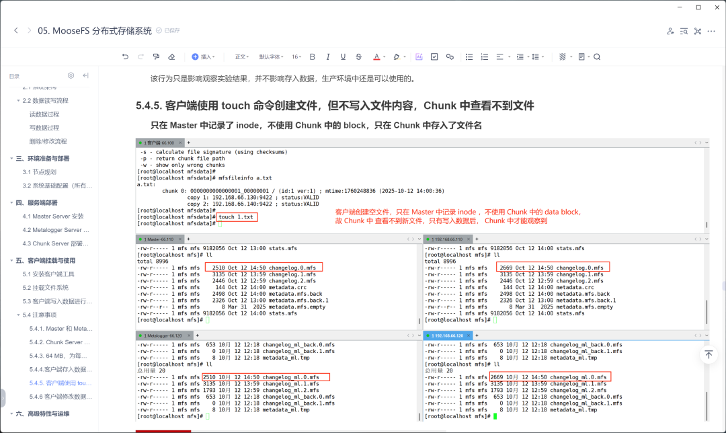Toggle underline formatting
Image resolution: width=726 pixels, height=433 pixels.
click(x=343, y=56)
